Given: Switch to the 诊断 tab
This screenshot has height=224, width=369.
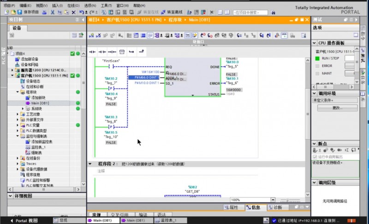Looking at the screenshot, I should pyautogui.click(x=274, y=207).
